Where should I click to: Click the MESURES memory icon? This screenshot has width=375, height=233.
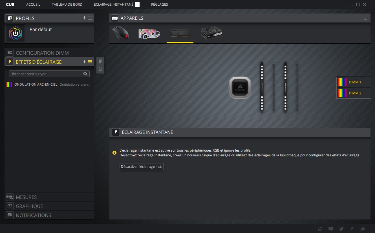pyautogui.click(x=10, y=197)
